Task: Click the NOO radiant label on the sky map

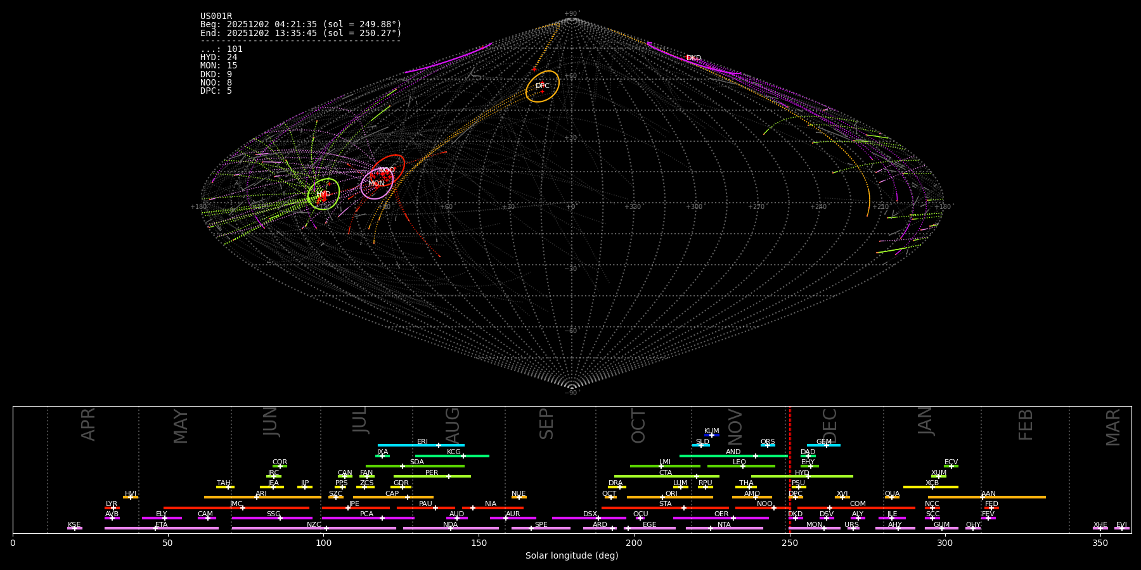Action: (387, 170)
